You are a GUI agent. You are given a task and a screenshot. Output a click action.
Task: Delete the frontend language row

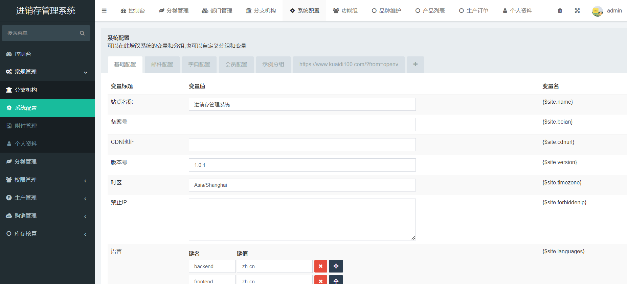pos(321,280)
